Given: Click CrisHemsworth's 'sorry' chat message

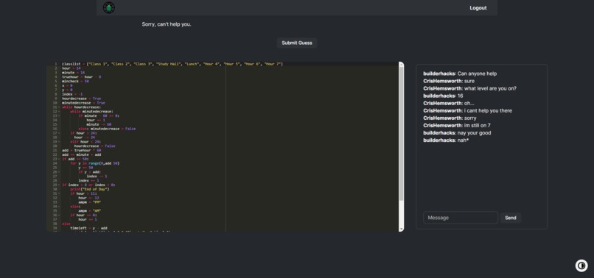Looking at the screenshot, I should click(x=470, y=118).
